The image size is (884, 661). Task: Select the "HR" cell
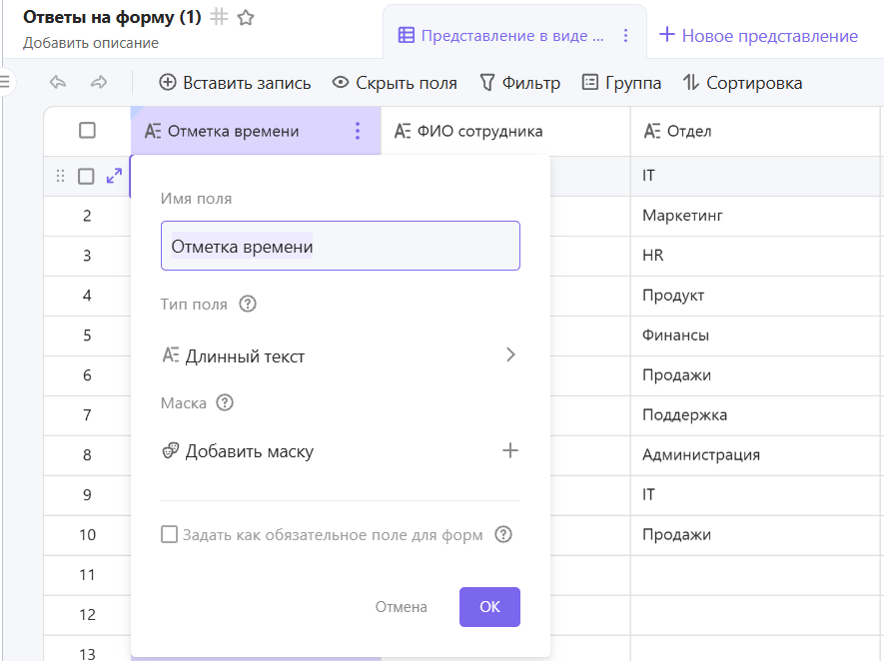pos(757,256)
